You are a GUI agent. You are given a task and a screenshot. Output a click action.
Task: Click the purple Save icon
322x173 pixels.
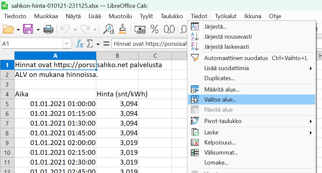(x=28, y=30)
